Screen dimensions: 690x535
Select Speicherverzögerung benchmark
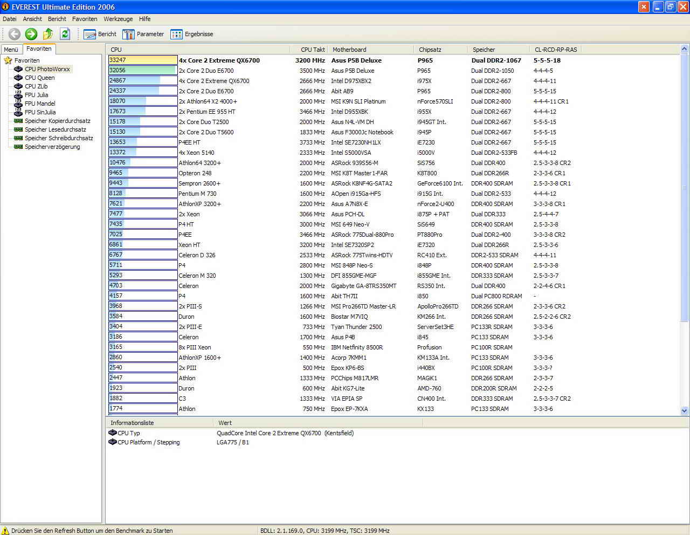point(52,147)
